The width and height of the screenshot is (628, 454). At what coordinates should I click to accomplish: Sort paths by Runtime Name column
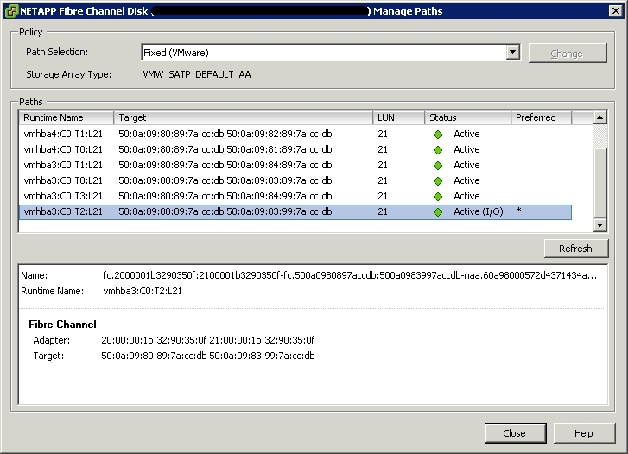pos(67,117)
